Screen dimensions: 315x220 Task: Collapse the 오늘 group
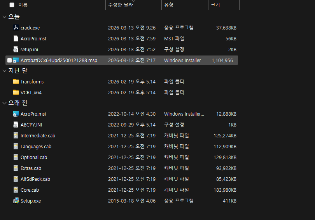click(x=4, y=17)
